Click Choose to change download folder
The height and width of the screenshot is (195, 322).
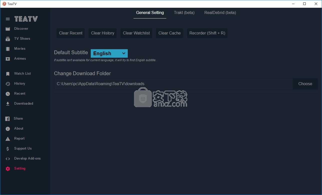[305, 84]
